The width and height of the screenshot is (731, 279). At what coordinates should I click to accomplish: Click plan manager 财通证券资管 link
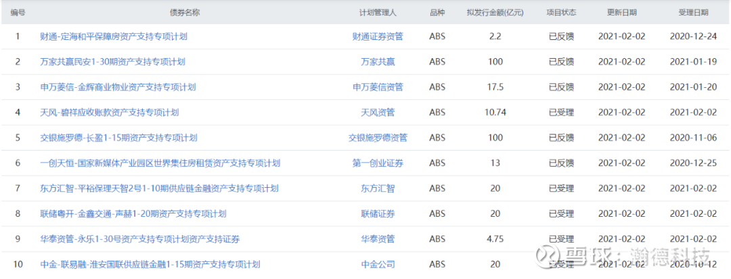point(378,36)
